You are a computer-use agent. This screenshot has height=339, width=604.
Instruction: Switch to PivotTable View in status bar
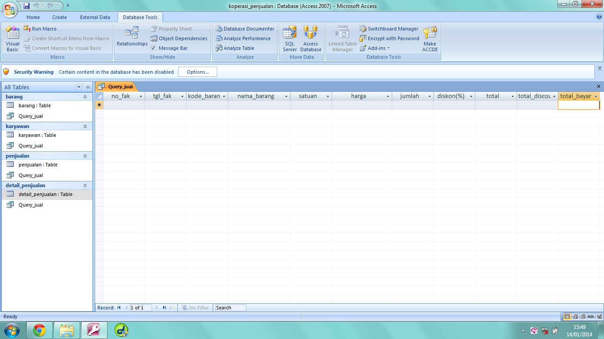click(x=575, y=316)
